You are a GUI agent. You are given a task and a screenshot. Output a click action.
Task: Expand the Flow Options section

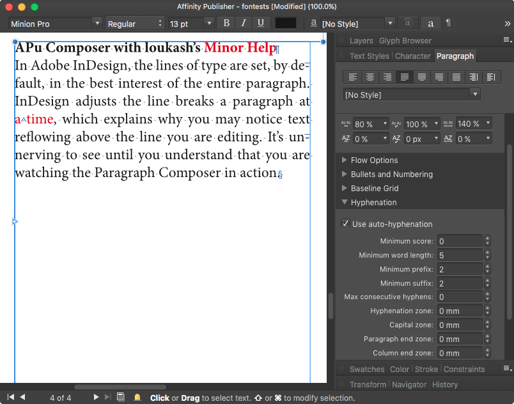pos(344,160)
